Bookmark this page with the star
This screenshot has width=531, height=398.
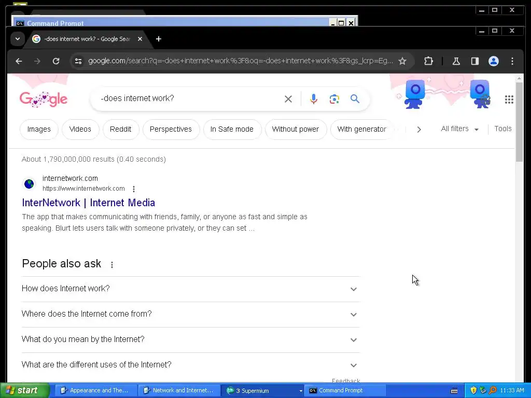(x=402, y=61)
